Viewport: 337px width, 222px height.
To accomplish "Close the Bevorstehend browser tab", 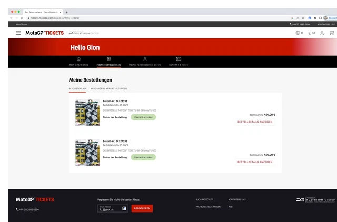I will [x=61, y=12].
